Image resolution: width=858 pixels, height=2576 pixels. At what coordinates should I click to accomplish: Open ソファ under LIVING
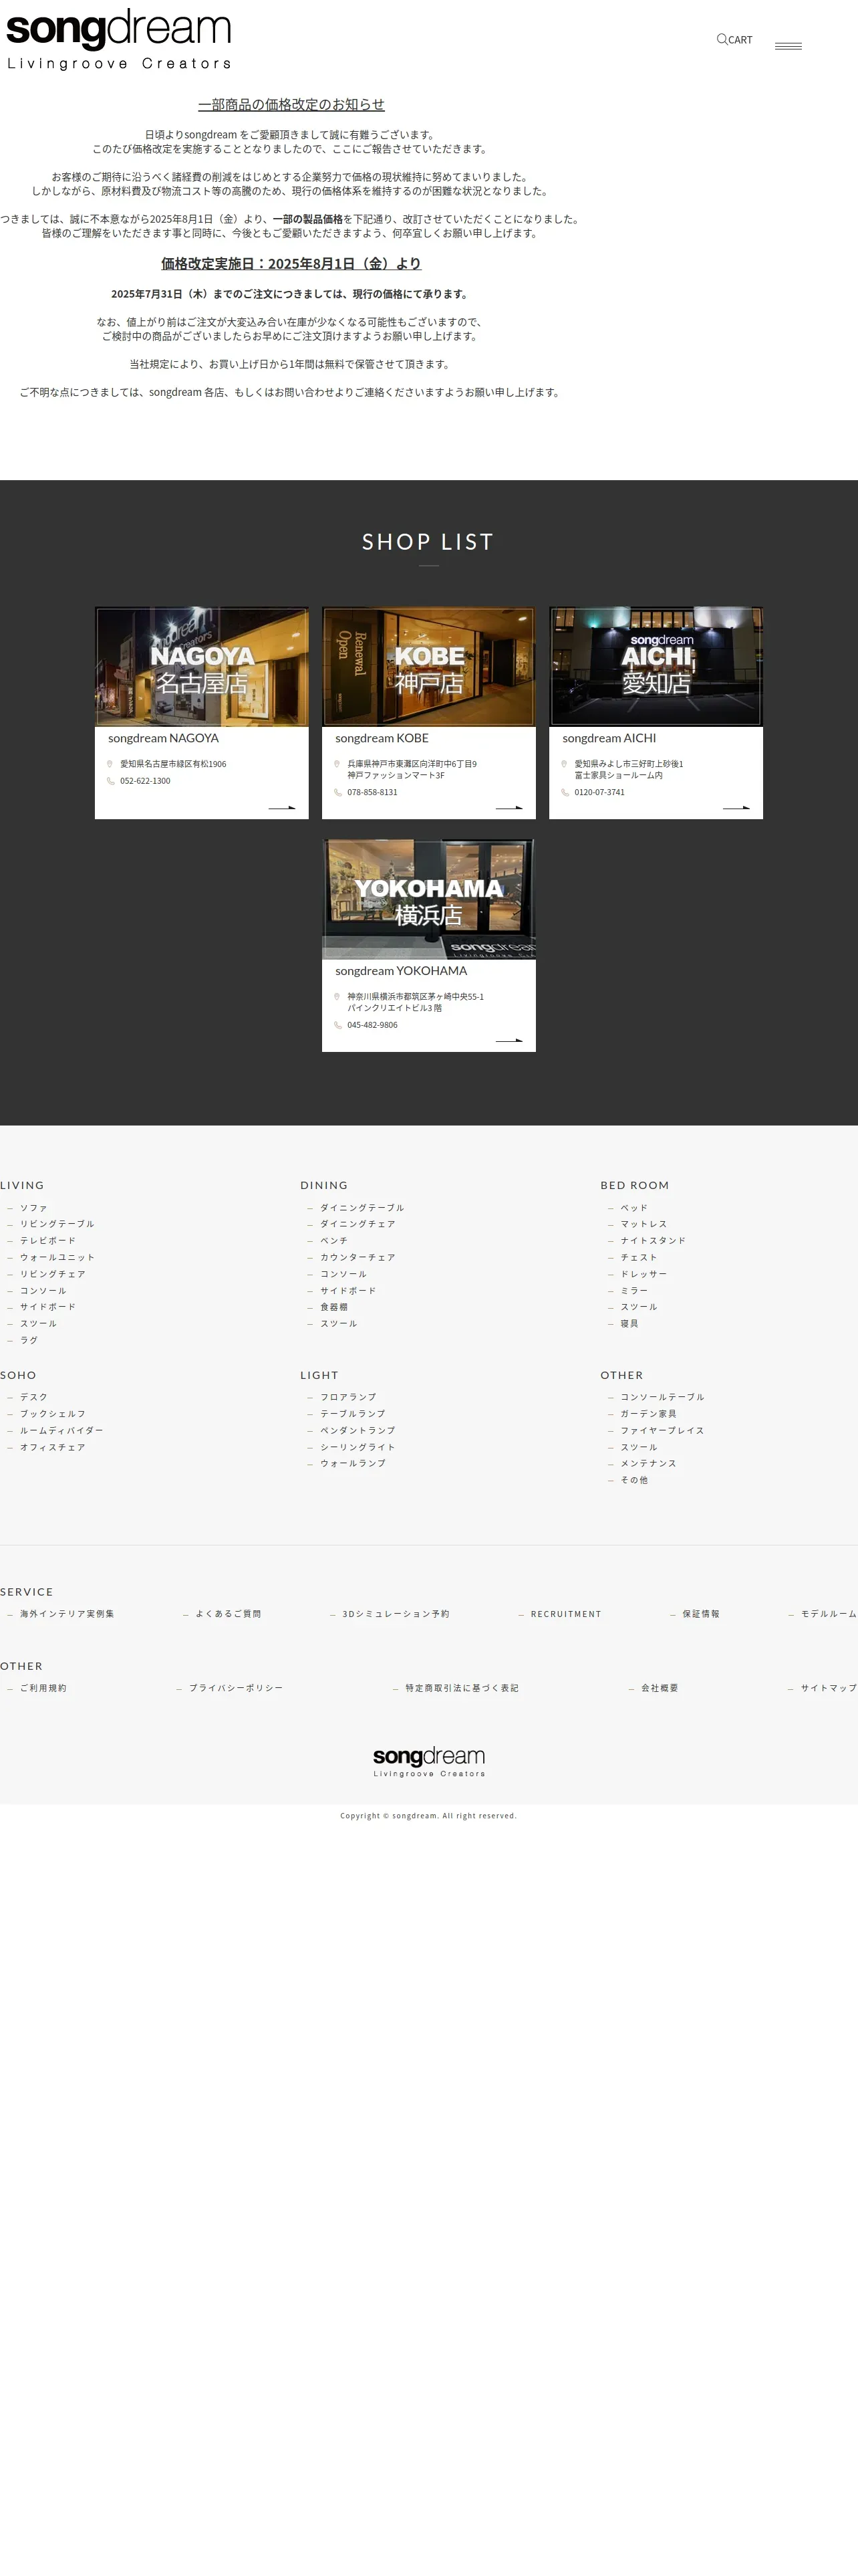(34, 1208)
